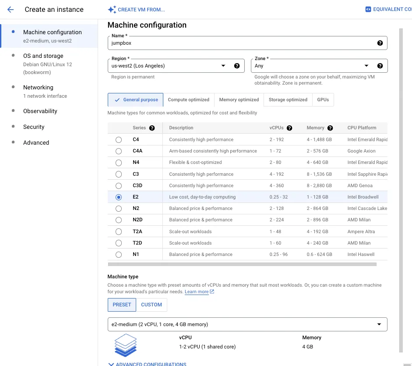412x366 pixels.
Task: Click the CREATE VM FROM... button
Action: pos(136,10)
